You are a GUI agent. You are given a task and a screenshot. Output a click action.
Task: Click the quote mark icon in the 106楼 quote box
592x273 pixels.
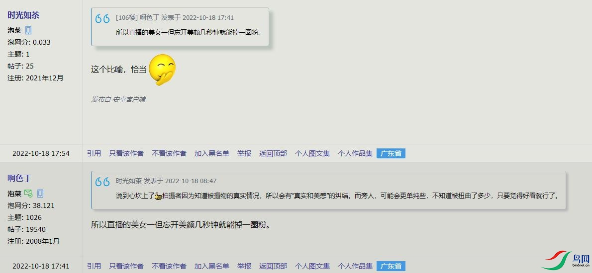pyautogui.click(x=102, y=18)
